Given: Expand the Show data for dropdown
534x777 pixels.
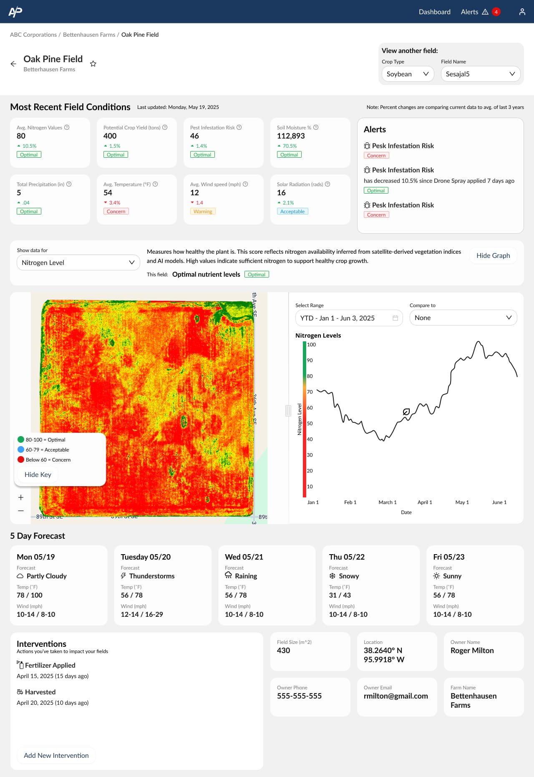Looking at the screenshot, I should tap(78, 262).
